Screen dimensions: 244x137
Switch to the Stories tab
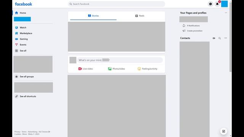pyautogui.click(x=93, y=16)
